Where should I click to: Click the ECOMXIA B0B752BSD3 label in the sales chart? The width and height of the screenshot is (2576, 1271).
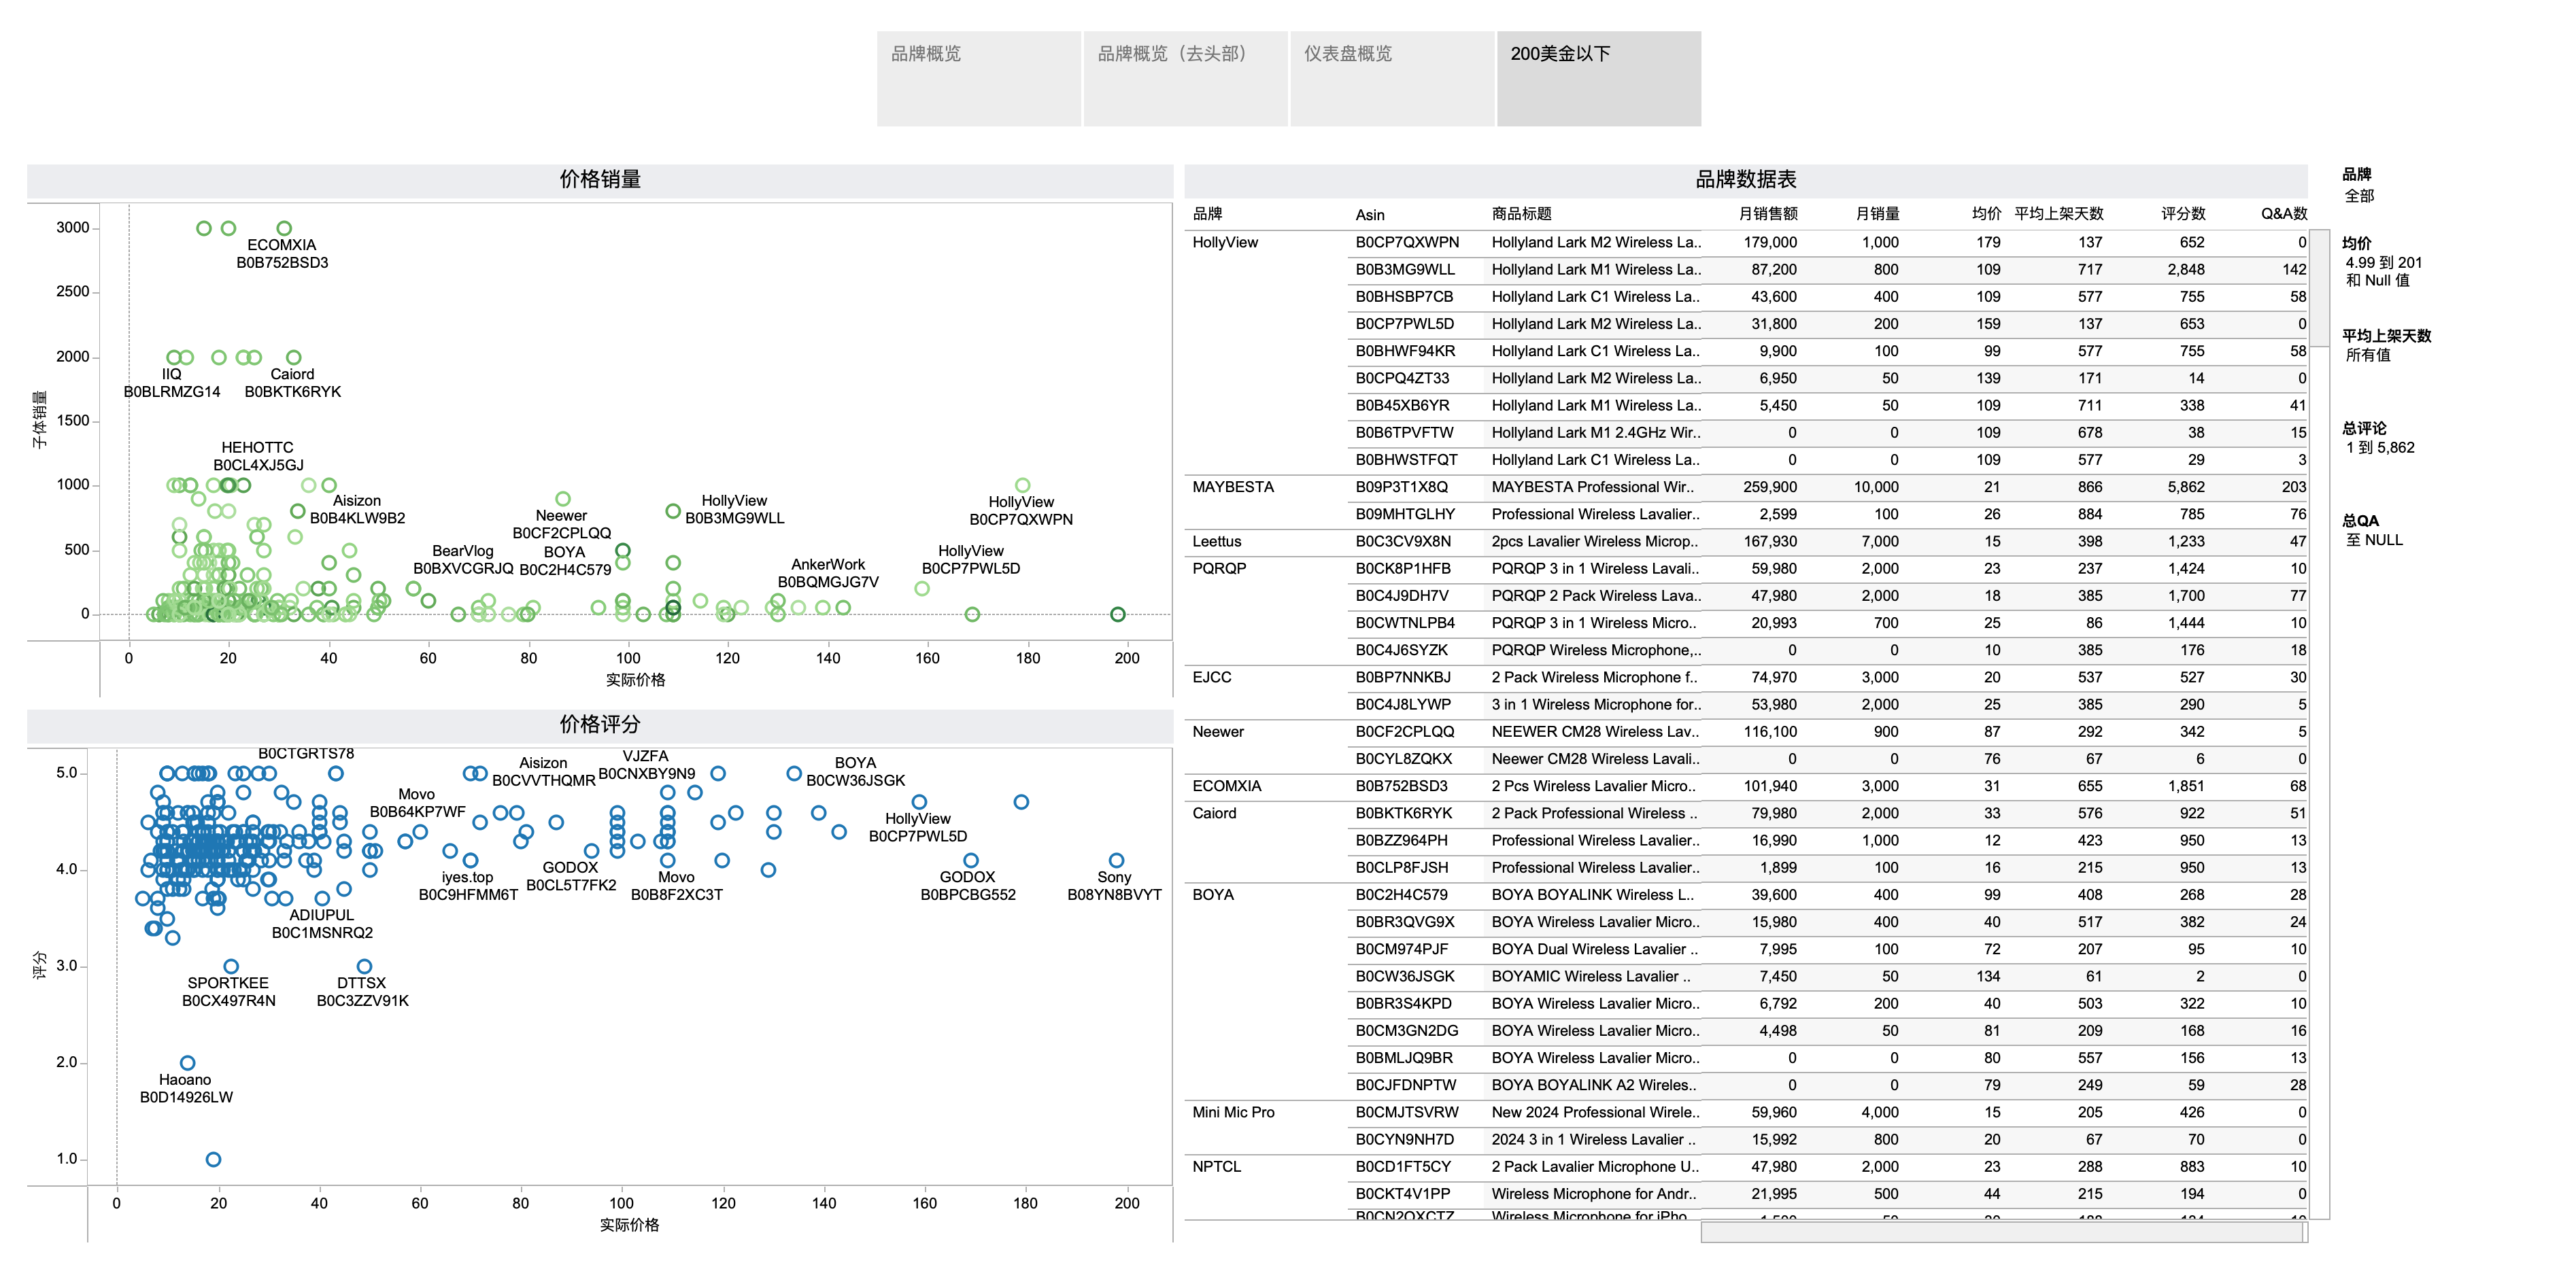point(282,254)
